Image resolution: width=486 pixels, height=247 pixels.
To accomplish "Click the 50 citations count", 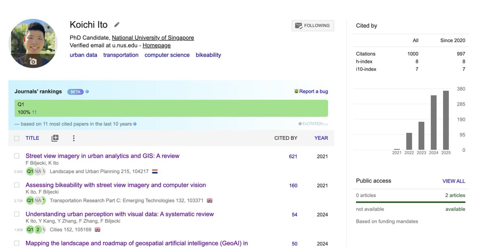I will [x=294, y=244].
